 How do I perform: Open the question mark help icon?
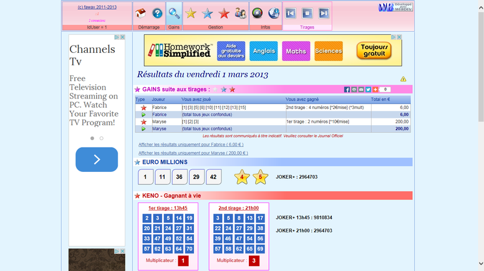[157, 13]
